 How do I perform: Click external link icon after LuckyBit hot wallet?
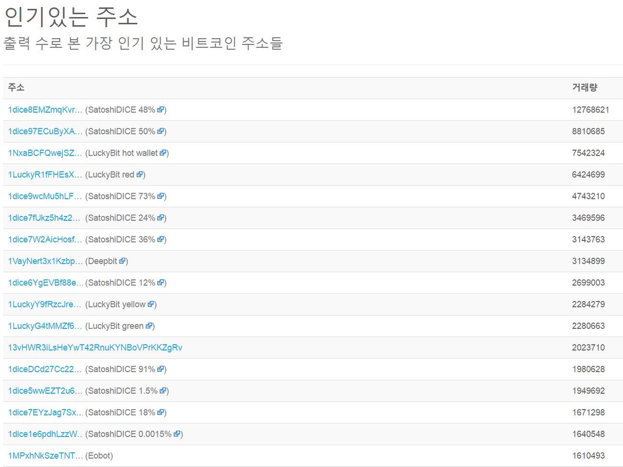click(x=163, y=153)
